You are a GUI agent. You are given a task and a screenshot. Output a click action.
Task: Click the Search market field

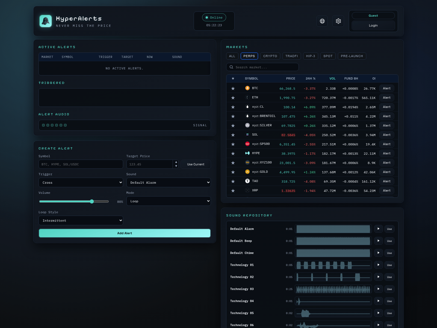coord(262,67)
